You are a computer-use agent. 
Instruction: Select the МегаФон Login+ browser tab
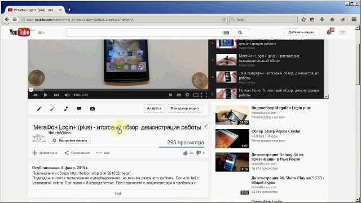34,10
